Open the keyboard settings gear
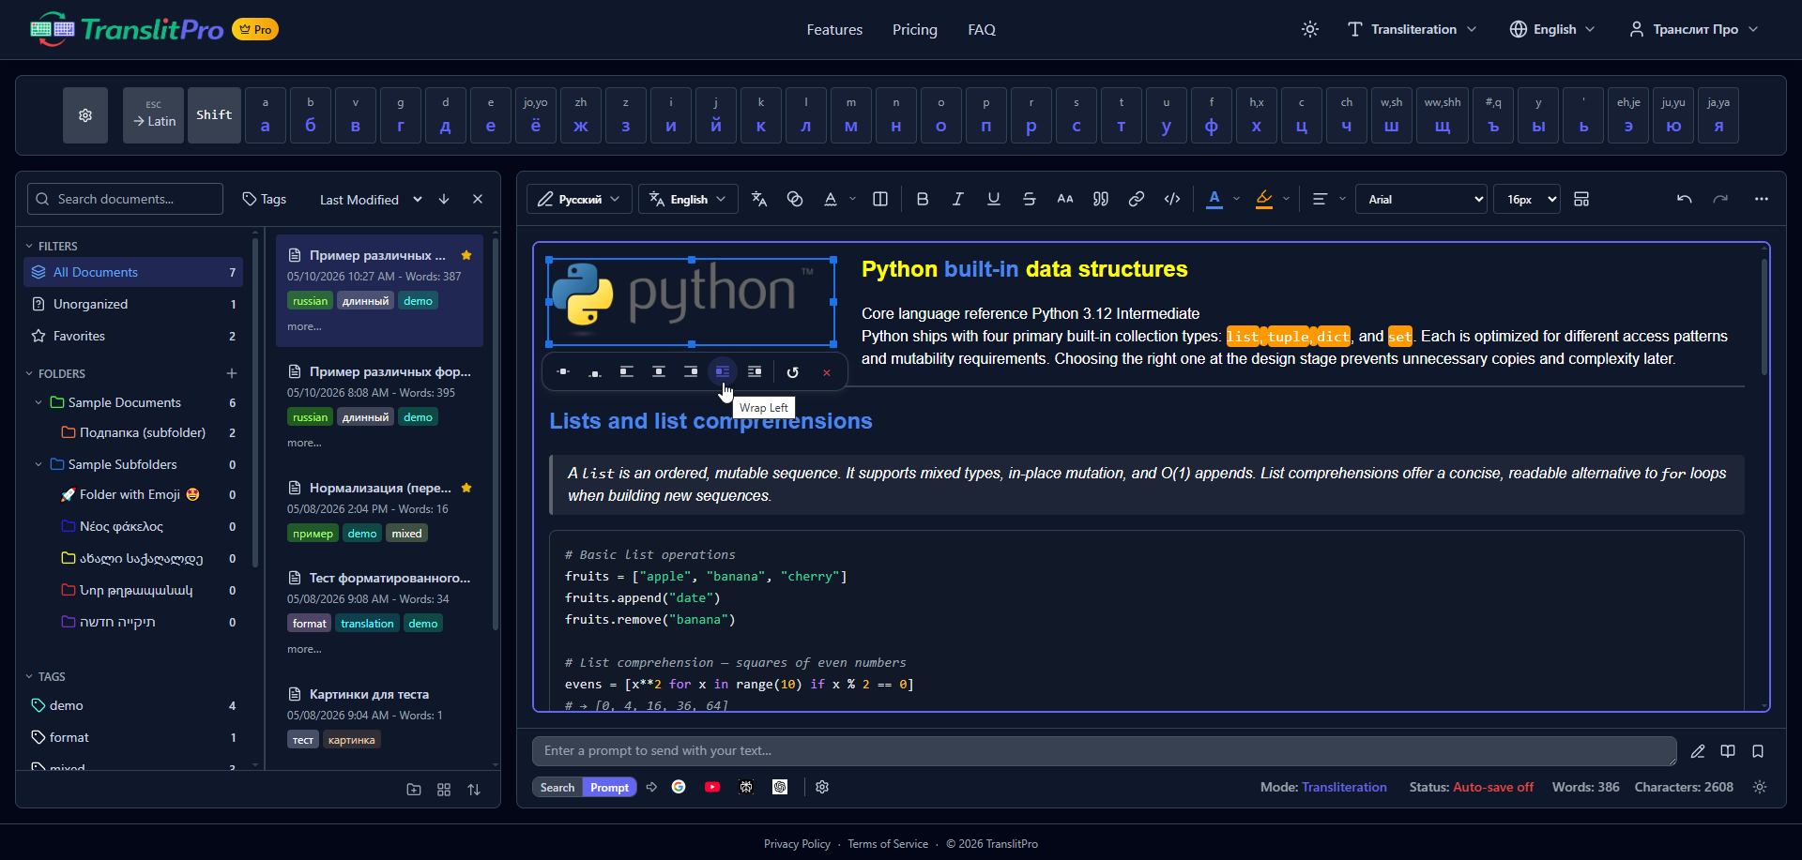The height and width of the screenshot is (860, 1802). coord(85,115)
